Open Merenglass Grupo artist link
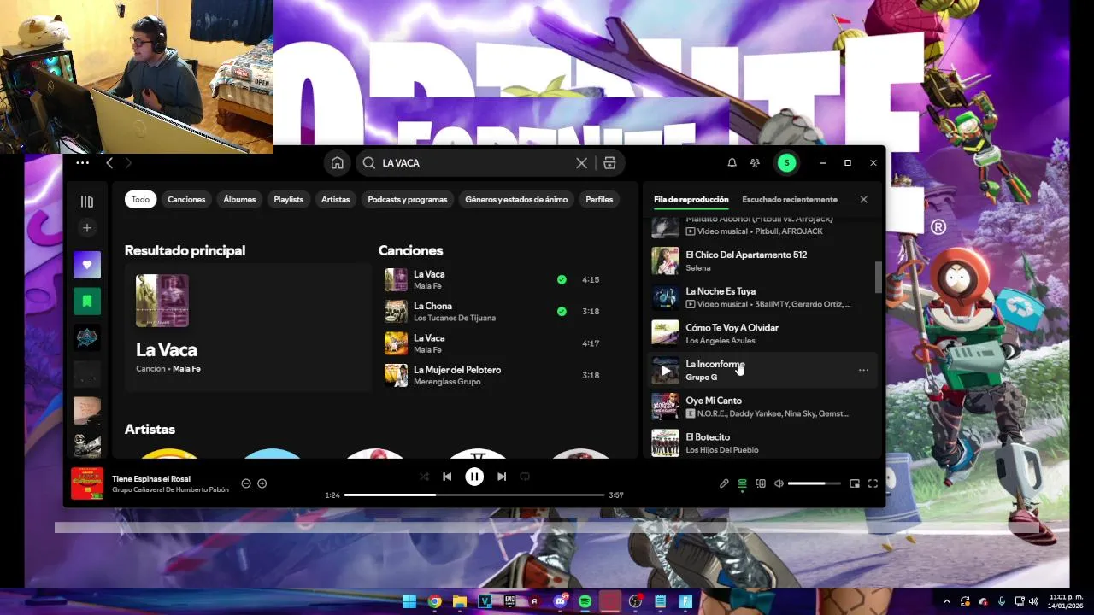The height and width of the screenshot is (615, 1094). pos(447,382)
